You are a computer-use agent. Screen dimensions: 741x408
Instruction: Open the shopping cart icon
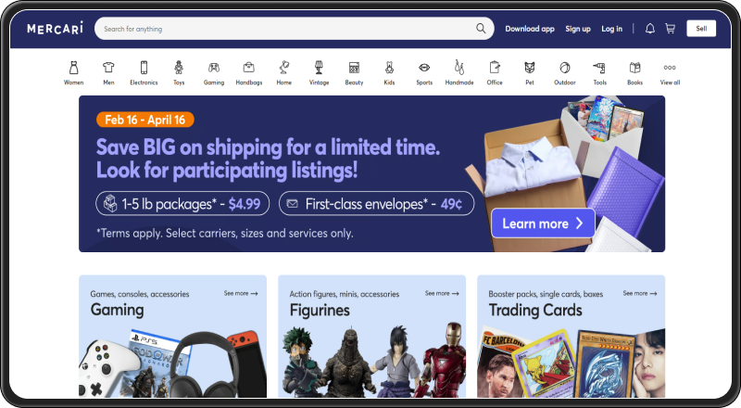click(x=670, y=29)
